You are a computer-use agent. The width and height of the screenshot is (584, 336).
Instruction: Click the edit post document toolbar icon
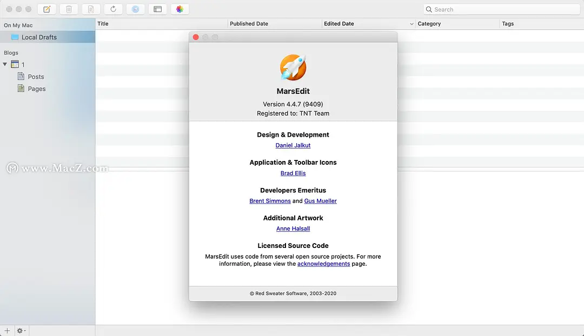[91, 9]
